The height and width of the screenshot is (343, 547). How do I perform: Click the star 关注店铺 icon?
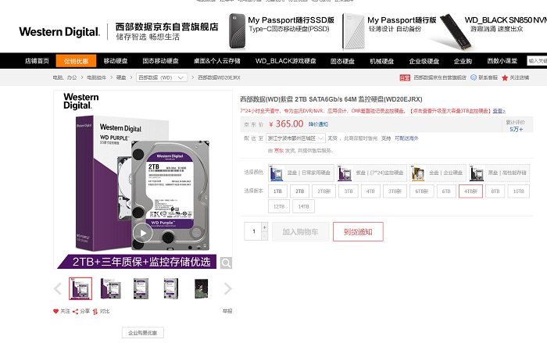click(x=505, y=77)
